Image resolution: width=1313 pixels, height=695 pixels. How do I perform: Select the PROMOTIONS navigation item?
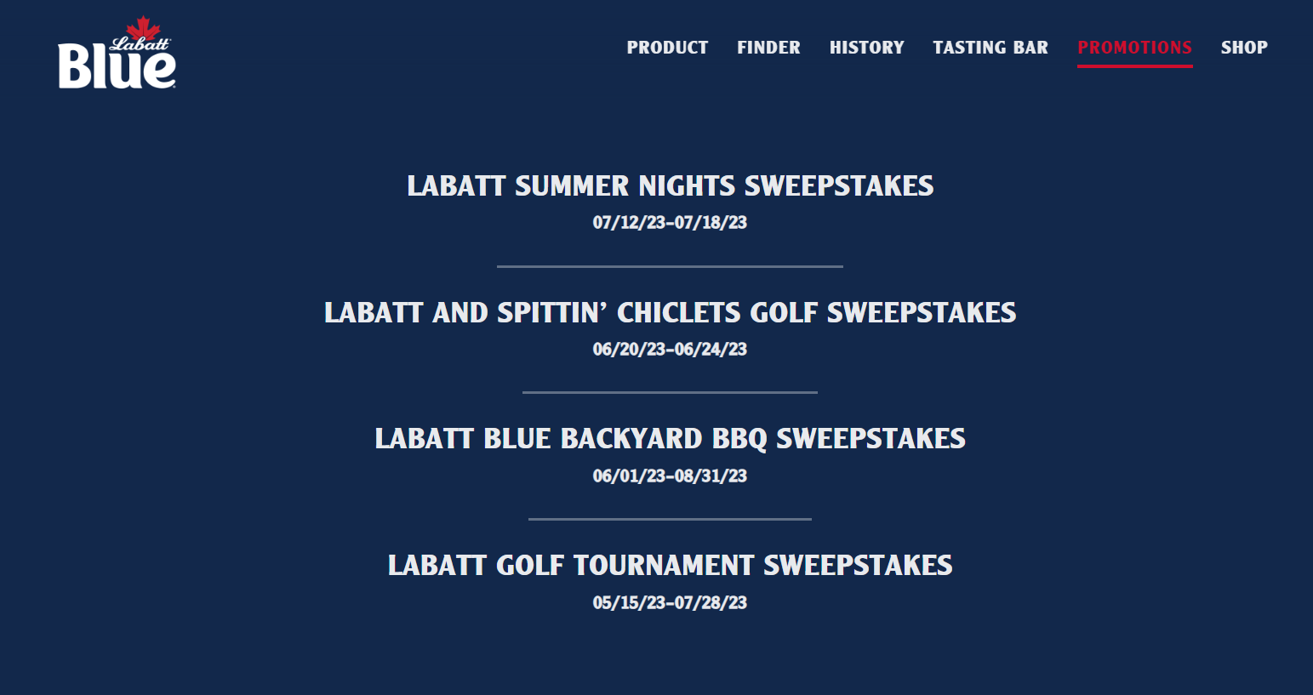click(x=1134, y=48)
